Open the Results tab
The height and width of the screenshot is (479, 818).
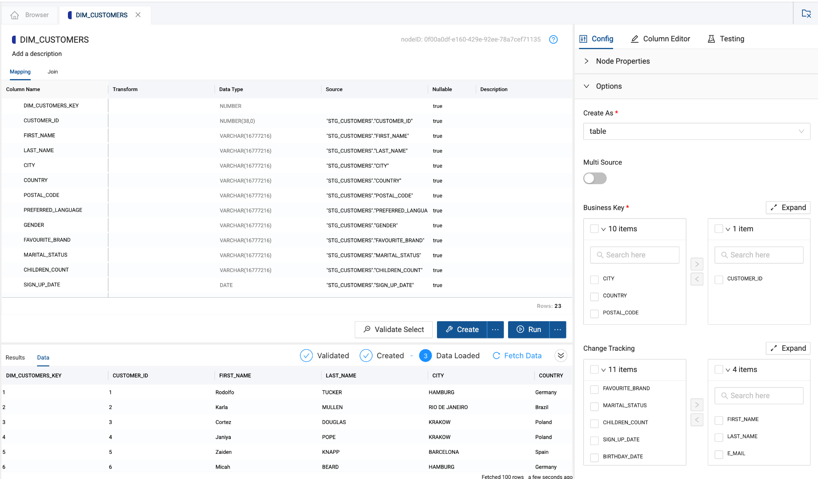tap(15, 358)
